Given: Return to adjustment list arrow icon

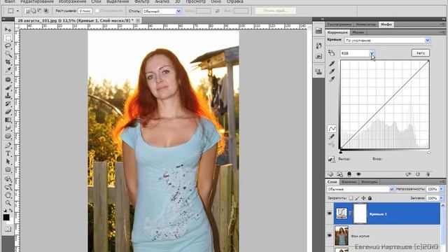Looking at the screenshot, I should 330,174.
